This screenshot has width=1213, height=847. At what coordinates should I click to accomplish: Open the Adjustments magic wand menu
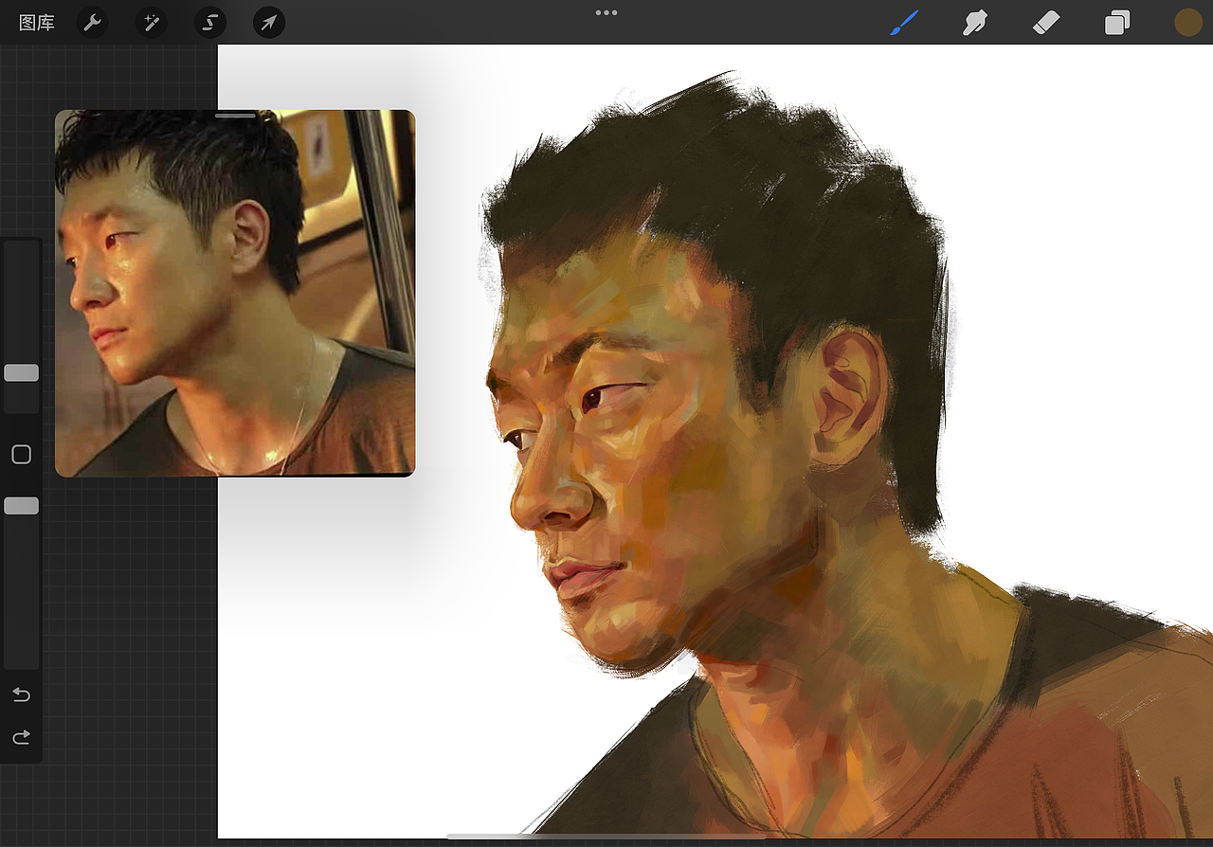(151, 23)
